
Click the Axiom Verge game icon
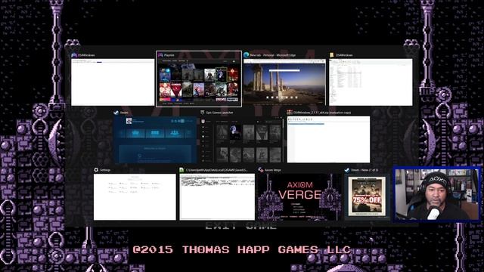pyautogui.click(x=261, y=170)
